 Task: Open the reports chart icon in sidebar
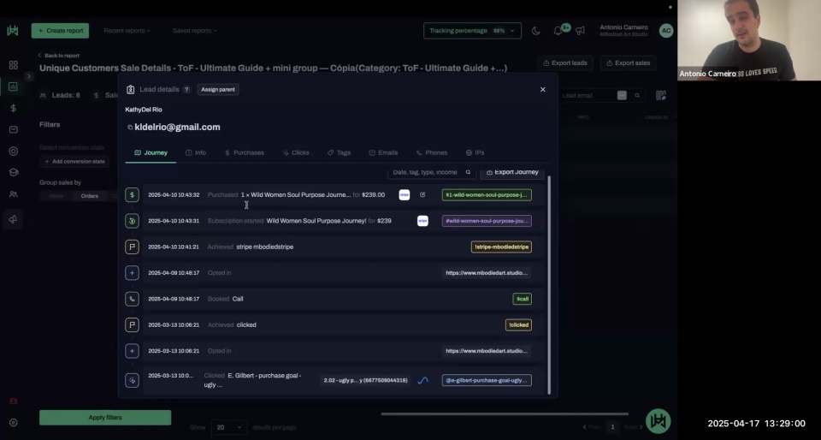click(x=13, y=86)
